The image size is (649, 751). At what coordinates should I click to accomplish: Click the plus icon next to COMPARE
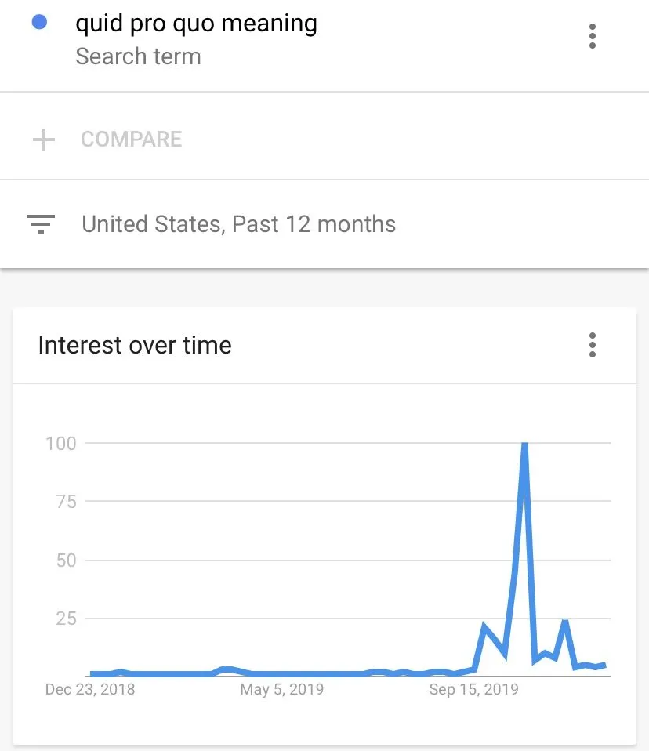44,140
